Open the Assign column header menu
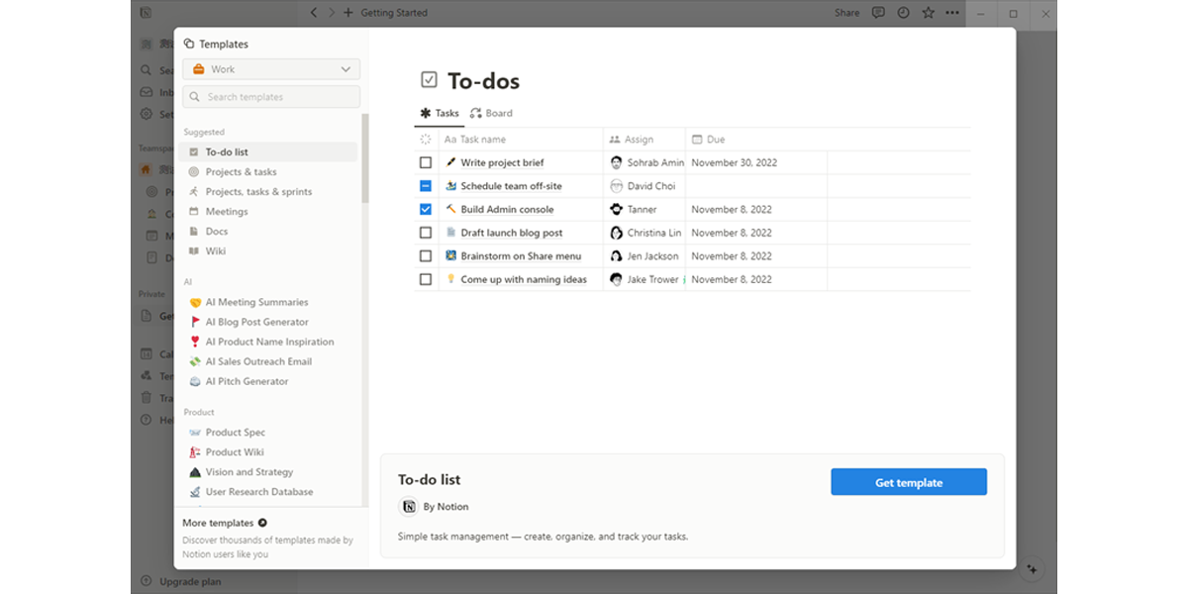1188x594 pixels. [x=639, y=140]
